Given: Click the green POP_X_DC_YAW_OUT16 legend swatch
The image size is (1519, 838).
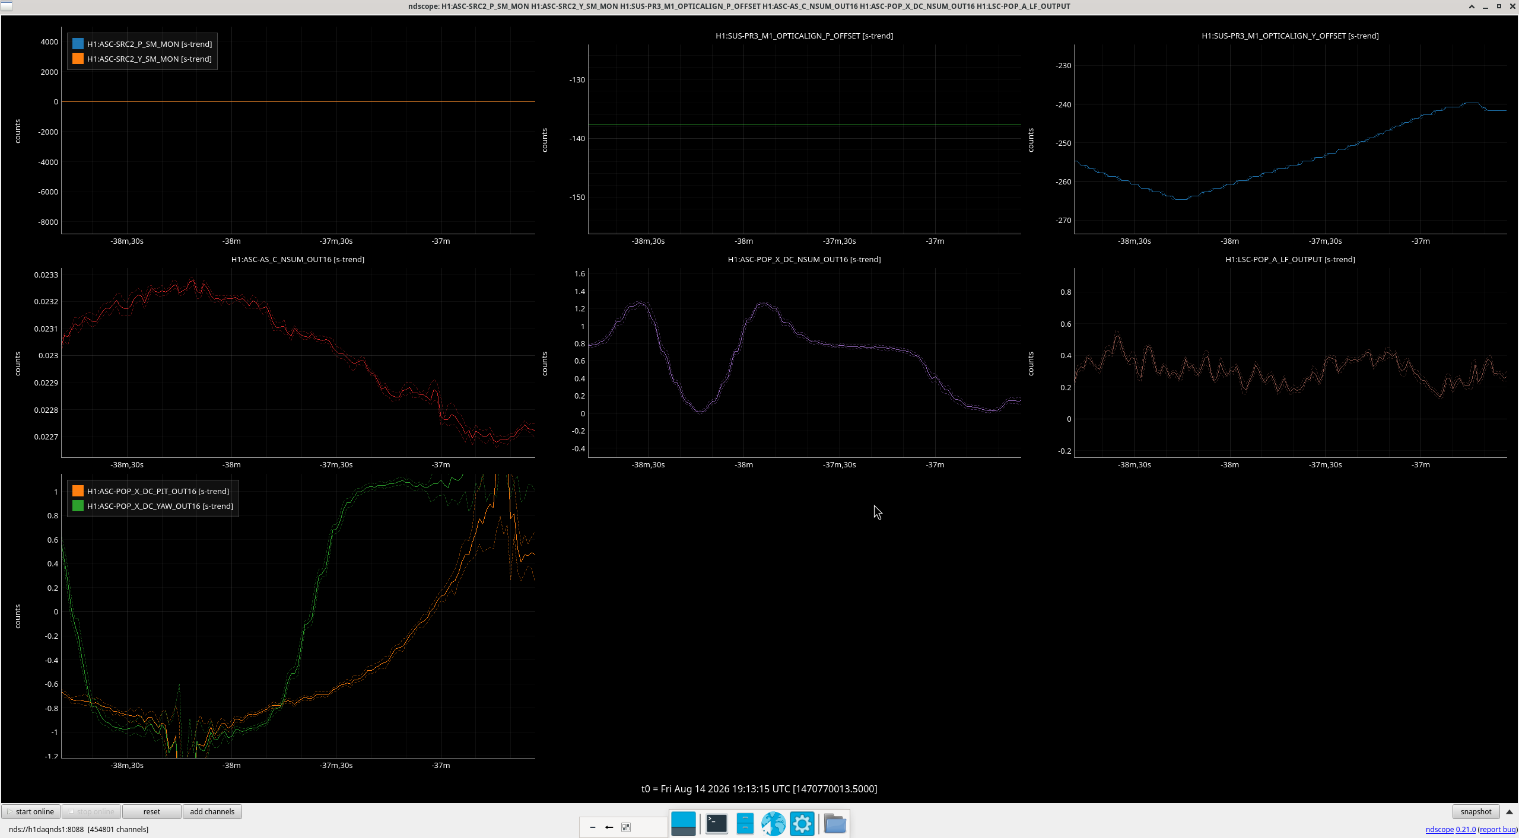Looking at the screenshot, I should tap(78, 506).
